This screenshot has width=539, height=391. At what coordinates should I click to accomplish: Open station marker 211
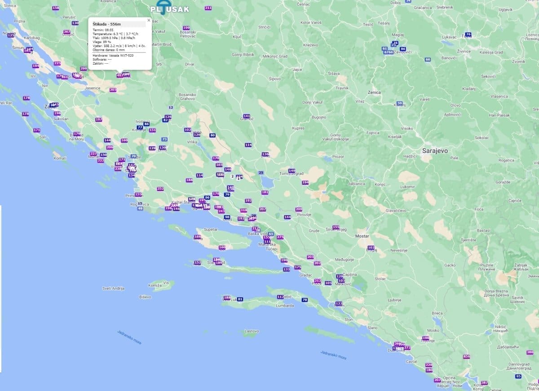click(x=208, y=8)
